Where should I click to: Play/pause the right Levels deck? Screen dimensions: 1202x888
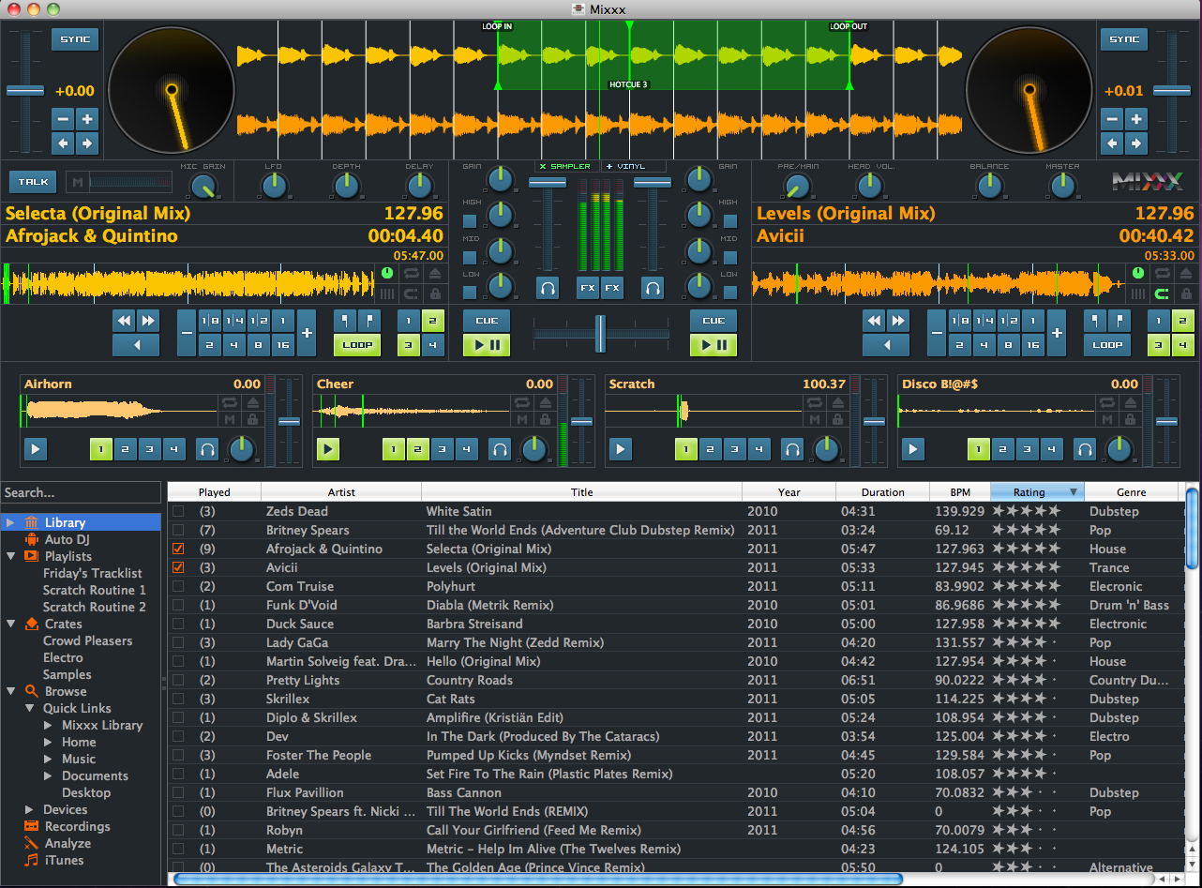714,345
